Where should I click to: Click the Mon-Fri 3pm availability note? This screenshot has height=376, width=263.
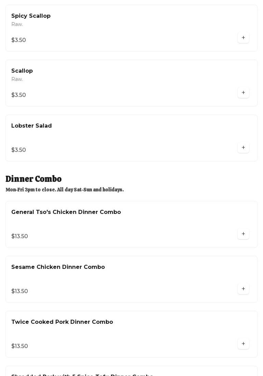(65, 190)
